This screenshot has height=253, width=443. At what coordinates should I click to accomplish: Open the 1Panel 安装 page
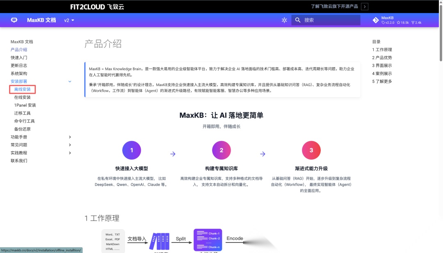click(x=25, y=105)
